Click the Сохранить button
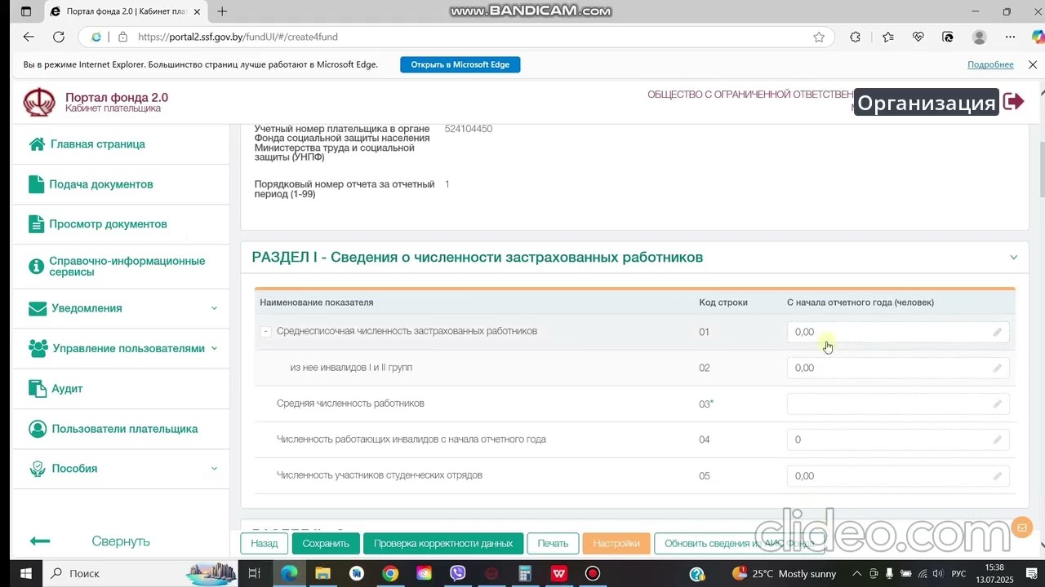 (326, 544)
